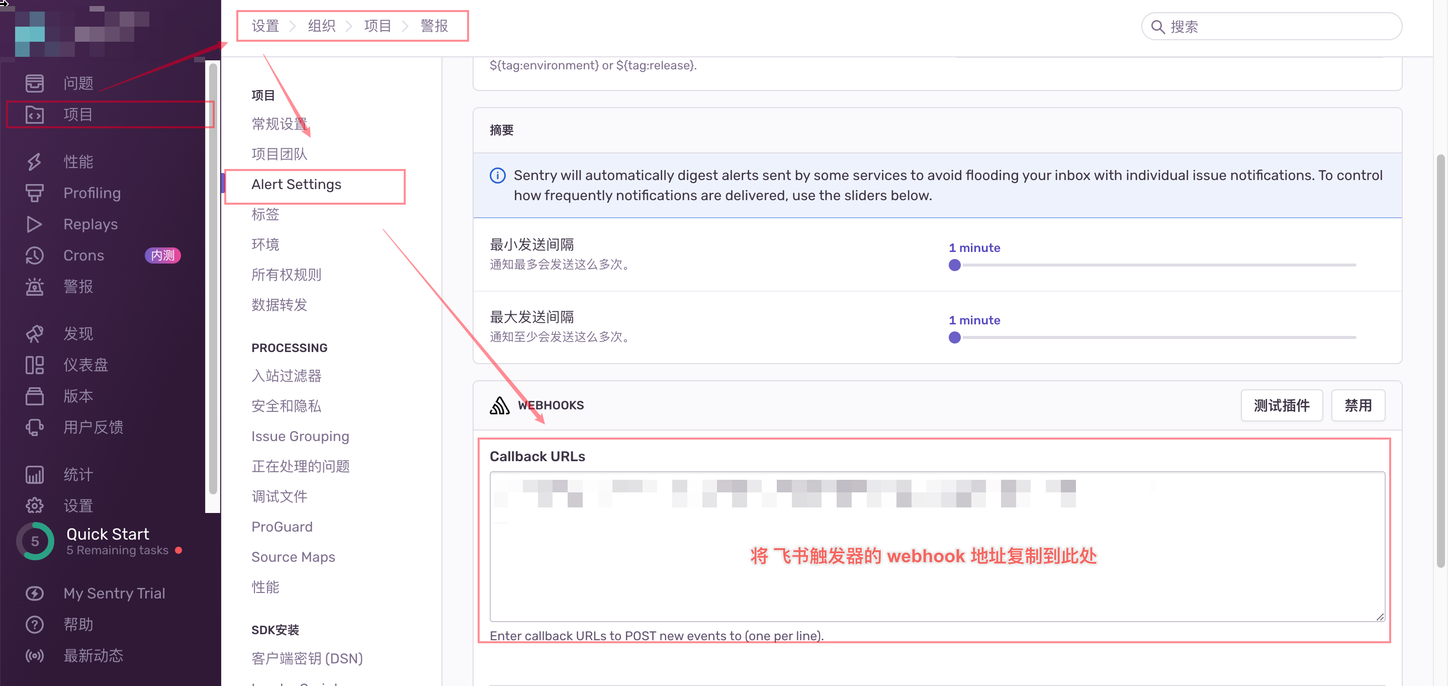
Task: Click the Quick Start progress ring
Action: point(35,541)
